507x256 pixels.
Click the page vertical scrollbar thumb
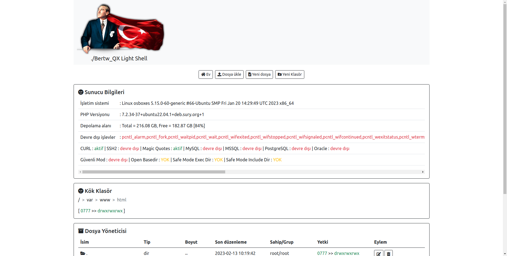pyautogui.click(x=505, y=99)
